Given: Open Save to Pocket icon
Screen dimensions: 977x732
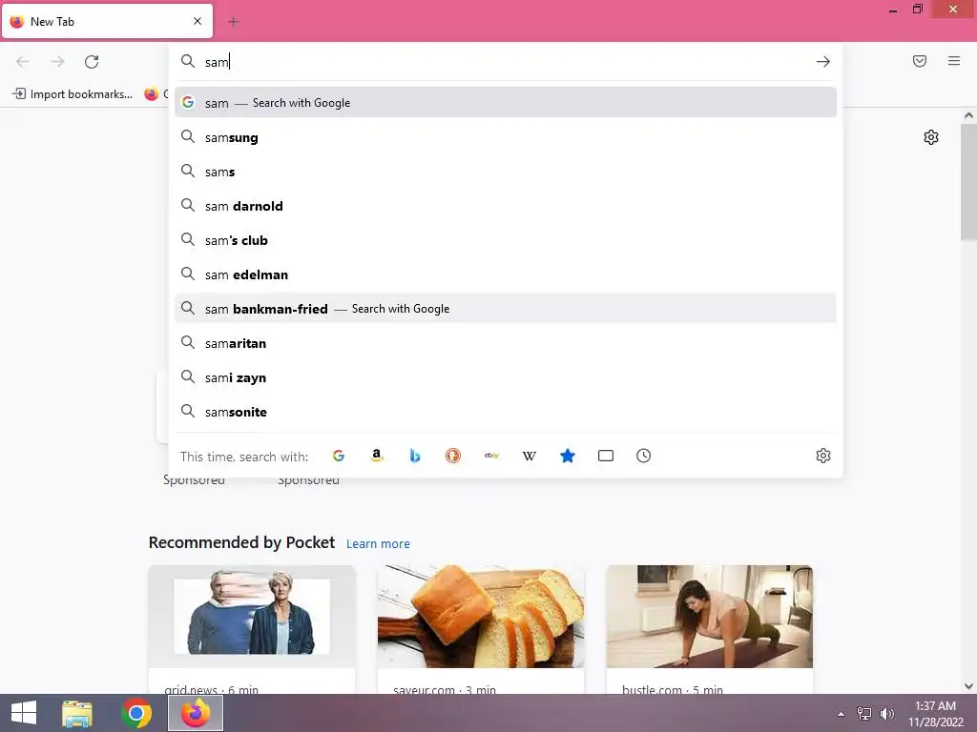Looking at the screenshot, I should point(920,61).
